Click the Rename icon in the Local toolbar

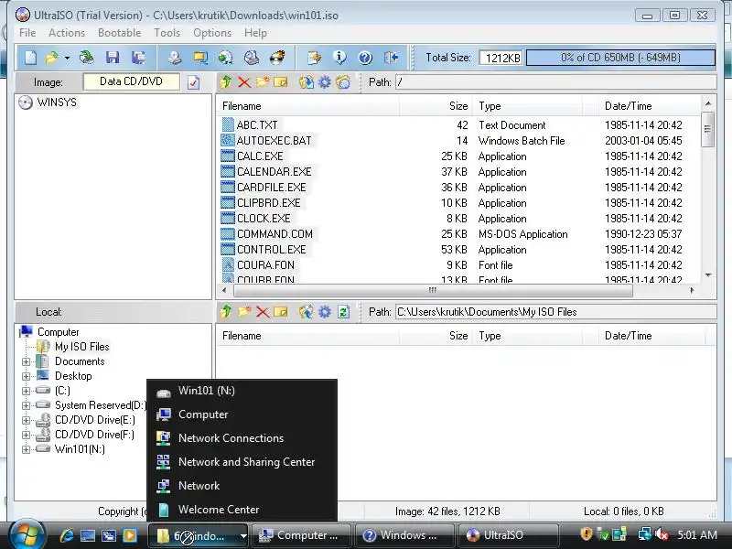[x=281, y=311]
